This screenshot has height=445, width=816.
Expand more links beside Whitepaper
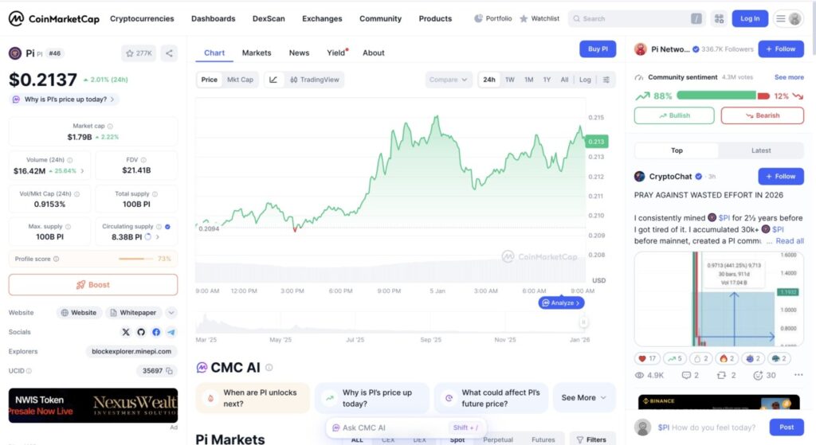click(x=171, y=313)
